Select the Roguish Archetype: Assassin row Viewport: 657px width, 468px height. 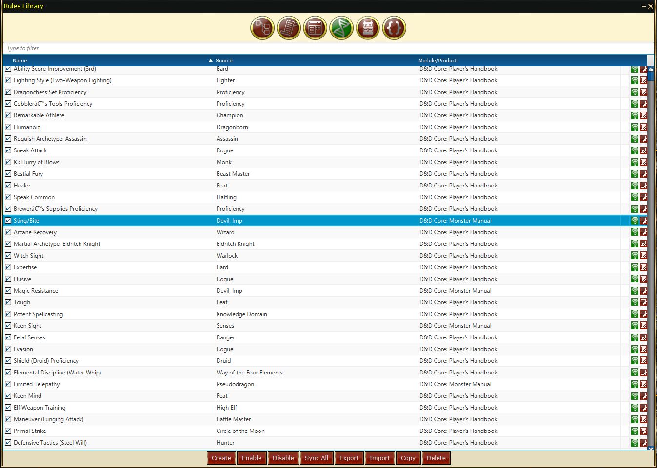click(x=325, y=139)
